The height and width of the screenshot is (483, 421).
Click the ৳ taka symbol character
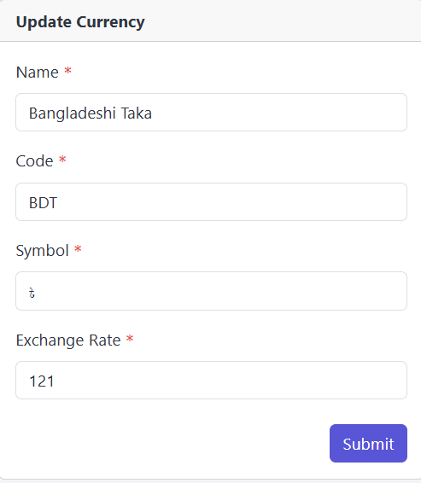(x=32, y=293)
